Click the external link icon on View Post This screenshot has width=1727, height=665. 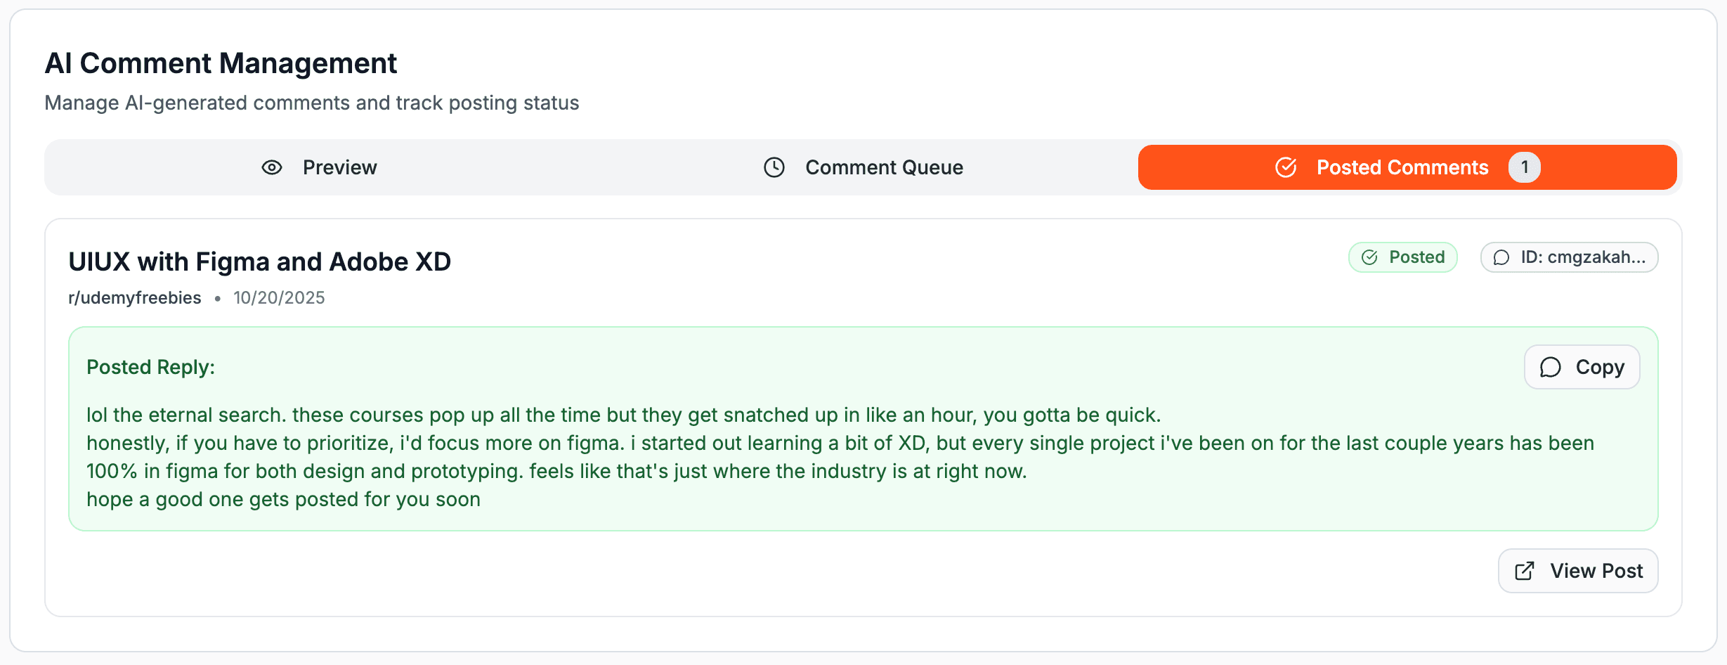pos(1523,570)
